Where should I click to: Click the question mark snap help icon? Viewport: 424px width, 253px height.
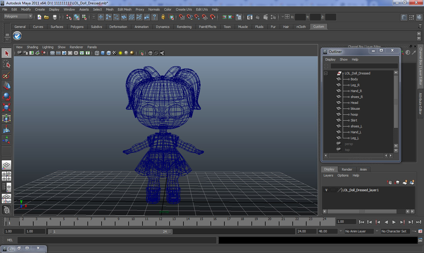click(155, 17)
